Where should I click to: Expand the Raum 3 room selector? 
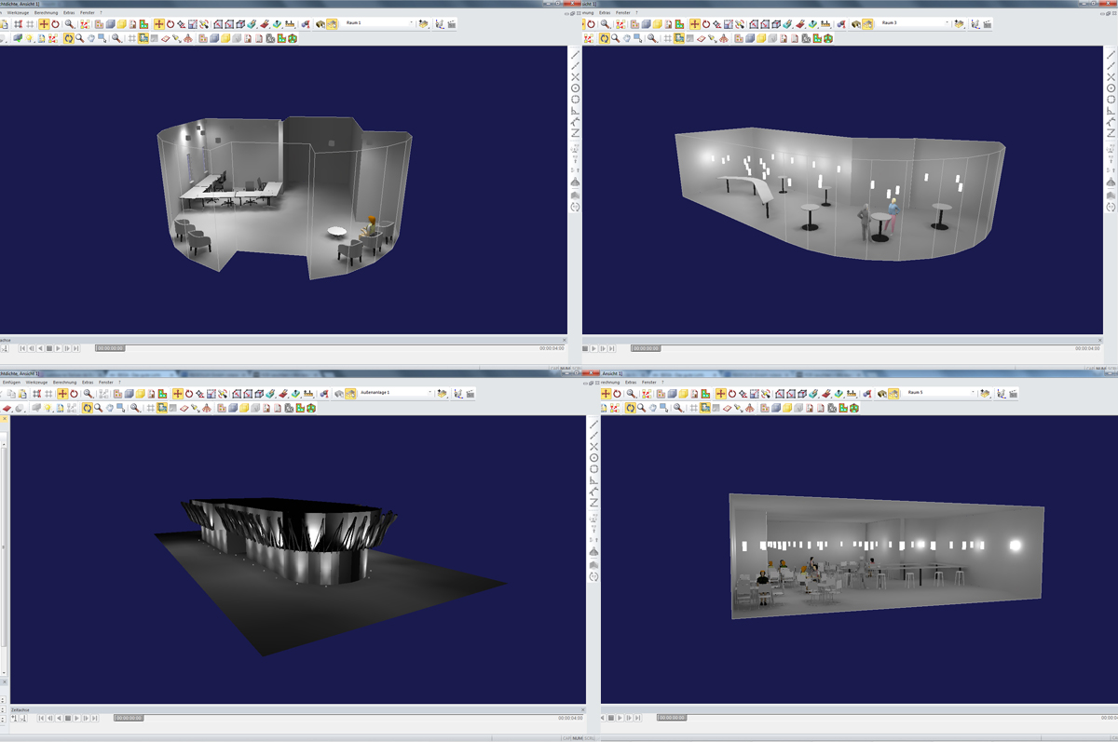pyautogui.click(x=948, y=23)
